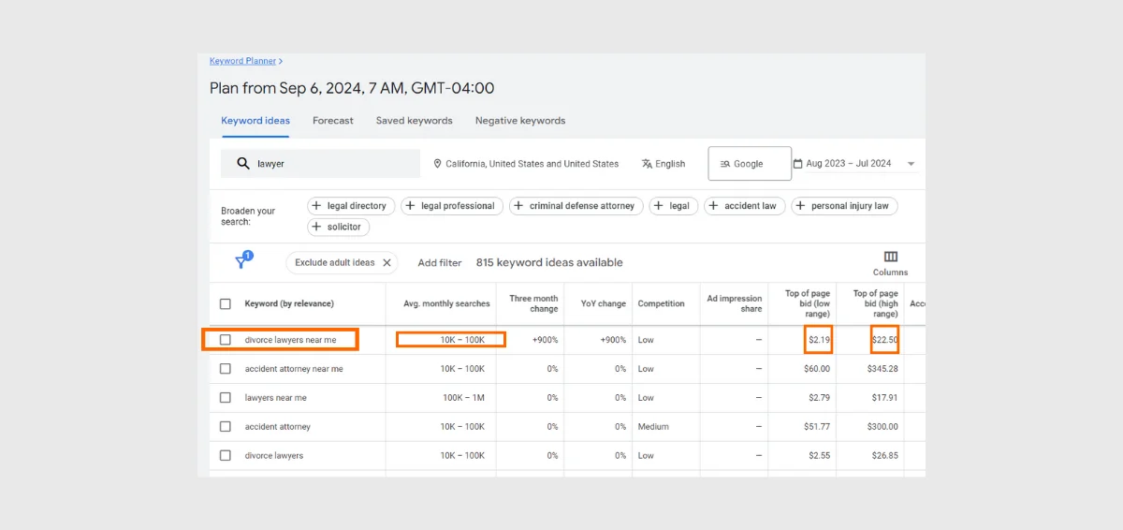This screenshot has width=1123, height=530.
Task: Click the '$26.85' high bid value
Action: [885, 456]
